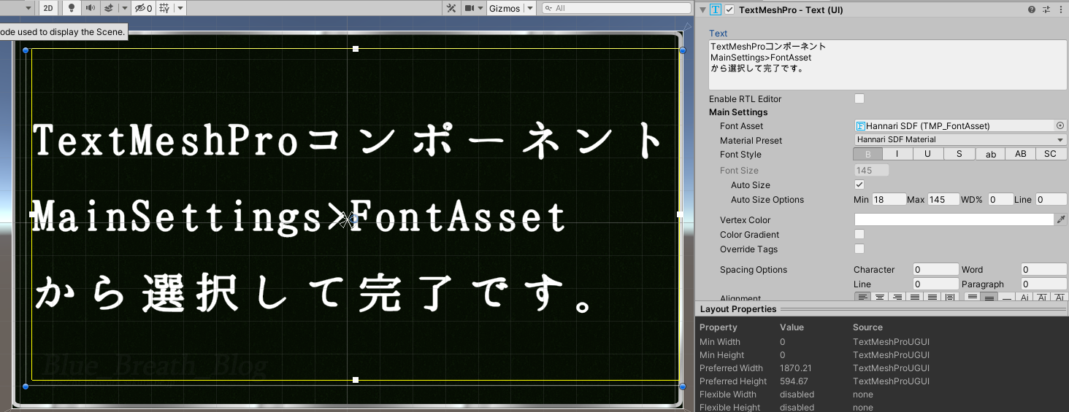Image resolution: width=1069 pixels, height=412 pixels.
Task: Collapse the TextMeshPro component foldout triangle
Action: click(x=702, y=9)
